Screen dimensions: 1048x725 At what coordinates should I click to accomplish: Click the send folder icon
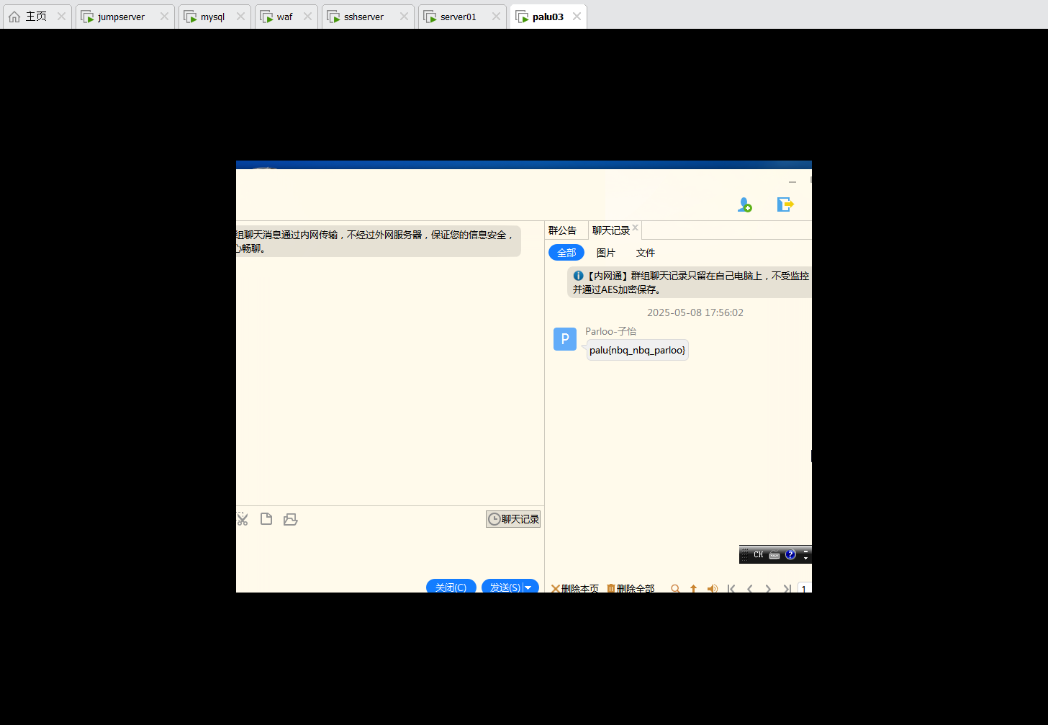[291, 519]
